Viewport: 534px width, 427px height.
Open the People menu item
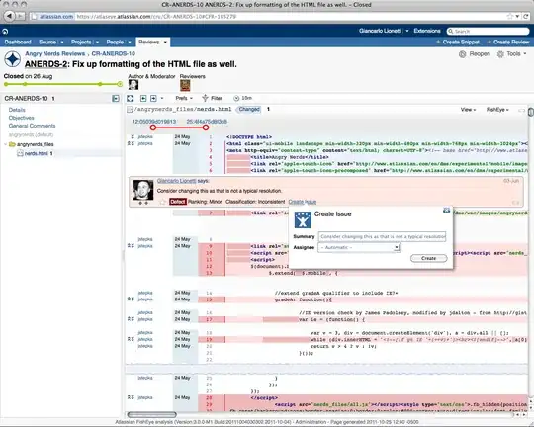(115, 42)
